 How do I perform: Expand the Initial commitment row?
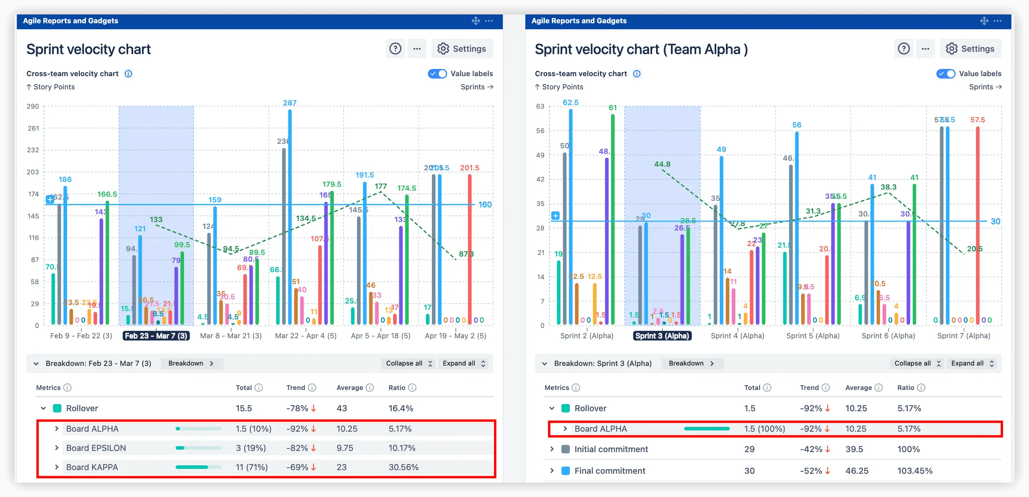coord(553,449)
